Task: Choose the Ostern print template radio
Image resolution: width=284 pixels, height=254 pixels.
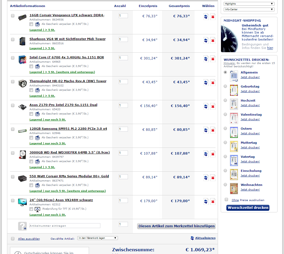Action: click(225, 128)
